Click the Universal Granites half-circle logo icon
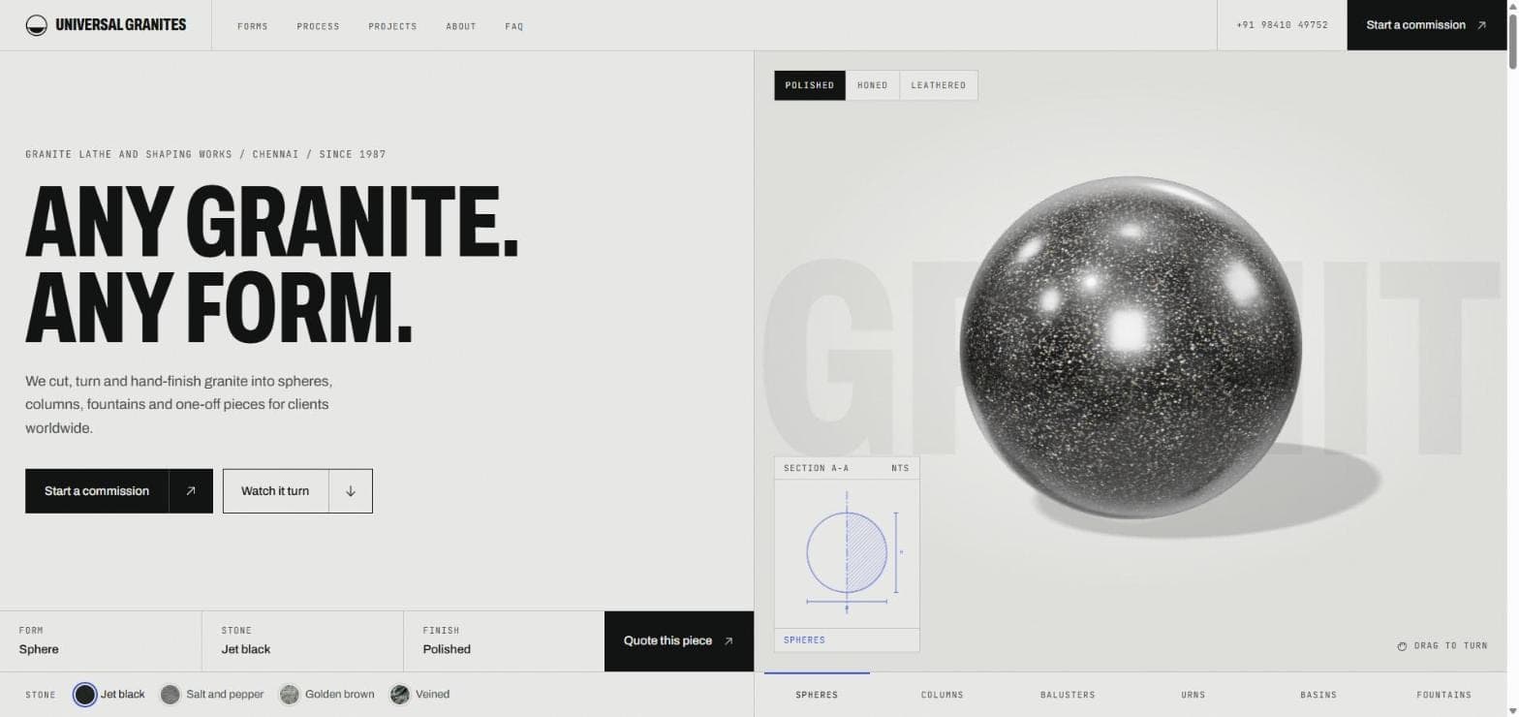Image resolution: width=1519 pixels, height=717 pixels. (37, 25)
